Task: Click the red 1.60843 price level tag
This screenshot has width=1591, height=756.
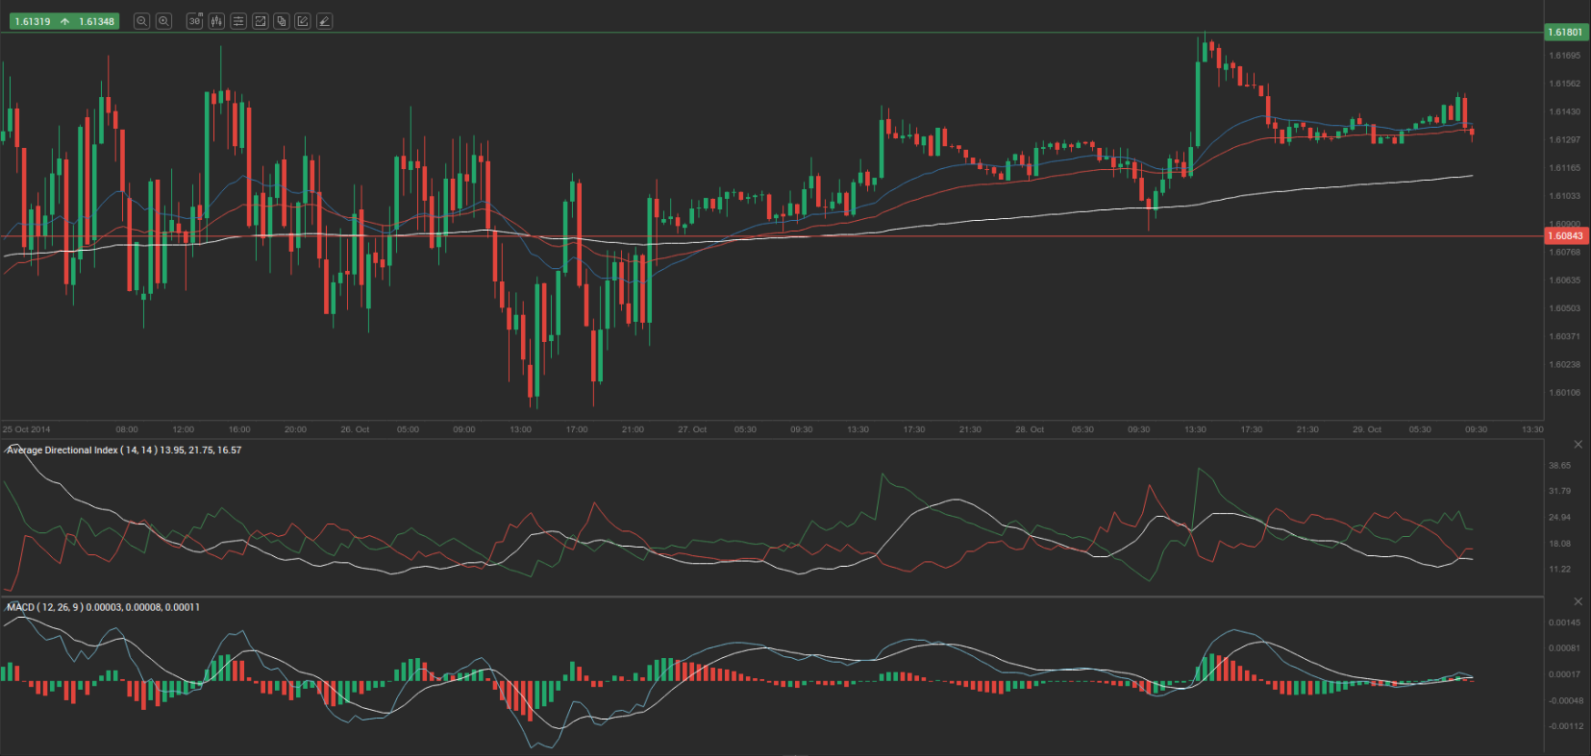Action: point(1565,236)
